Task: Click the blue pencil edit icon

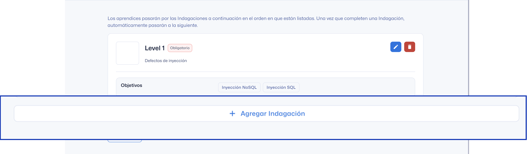Action: pyautogui.click(x=395, y=47)
